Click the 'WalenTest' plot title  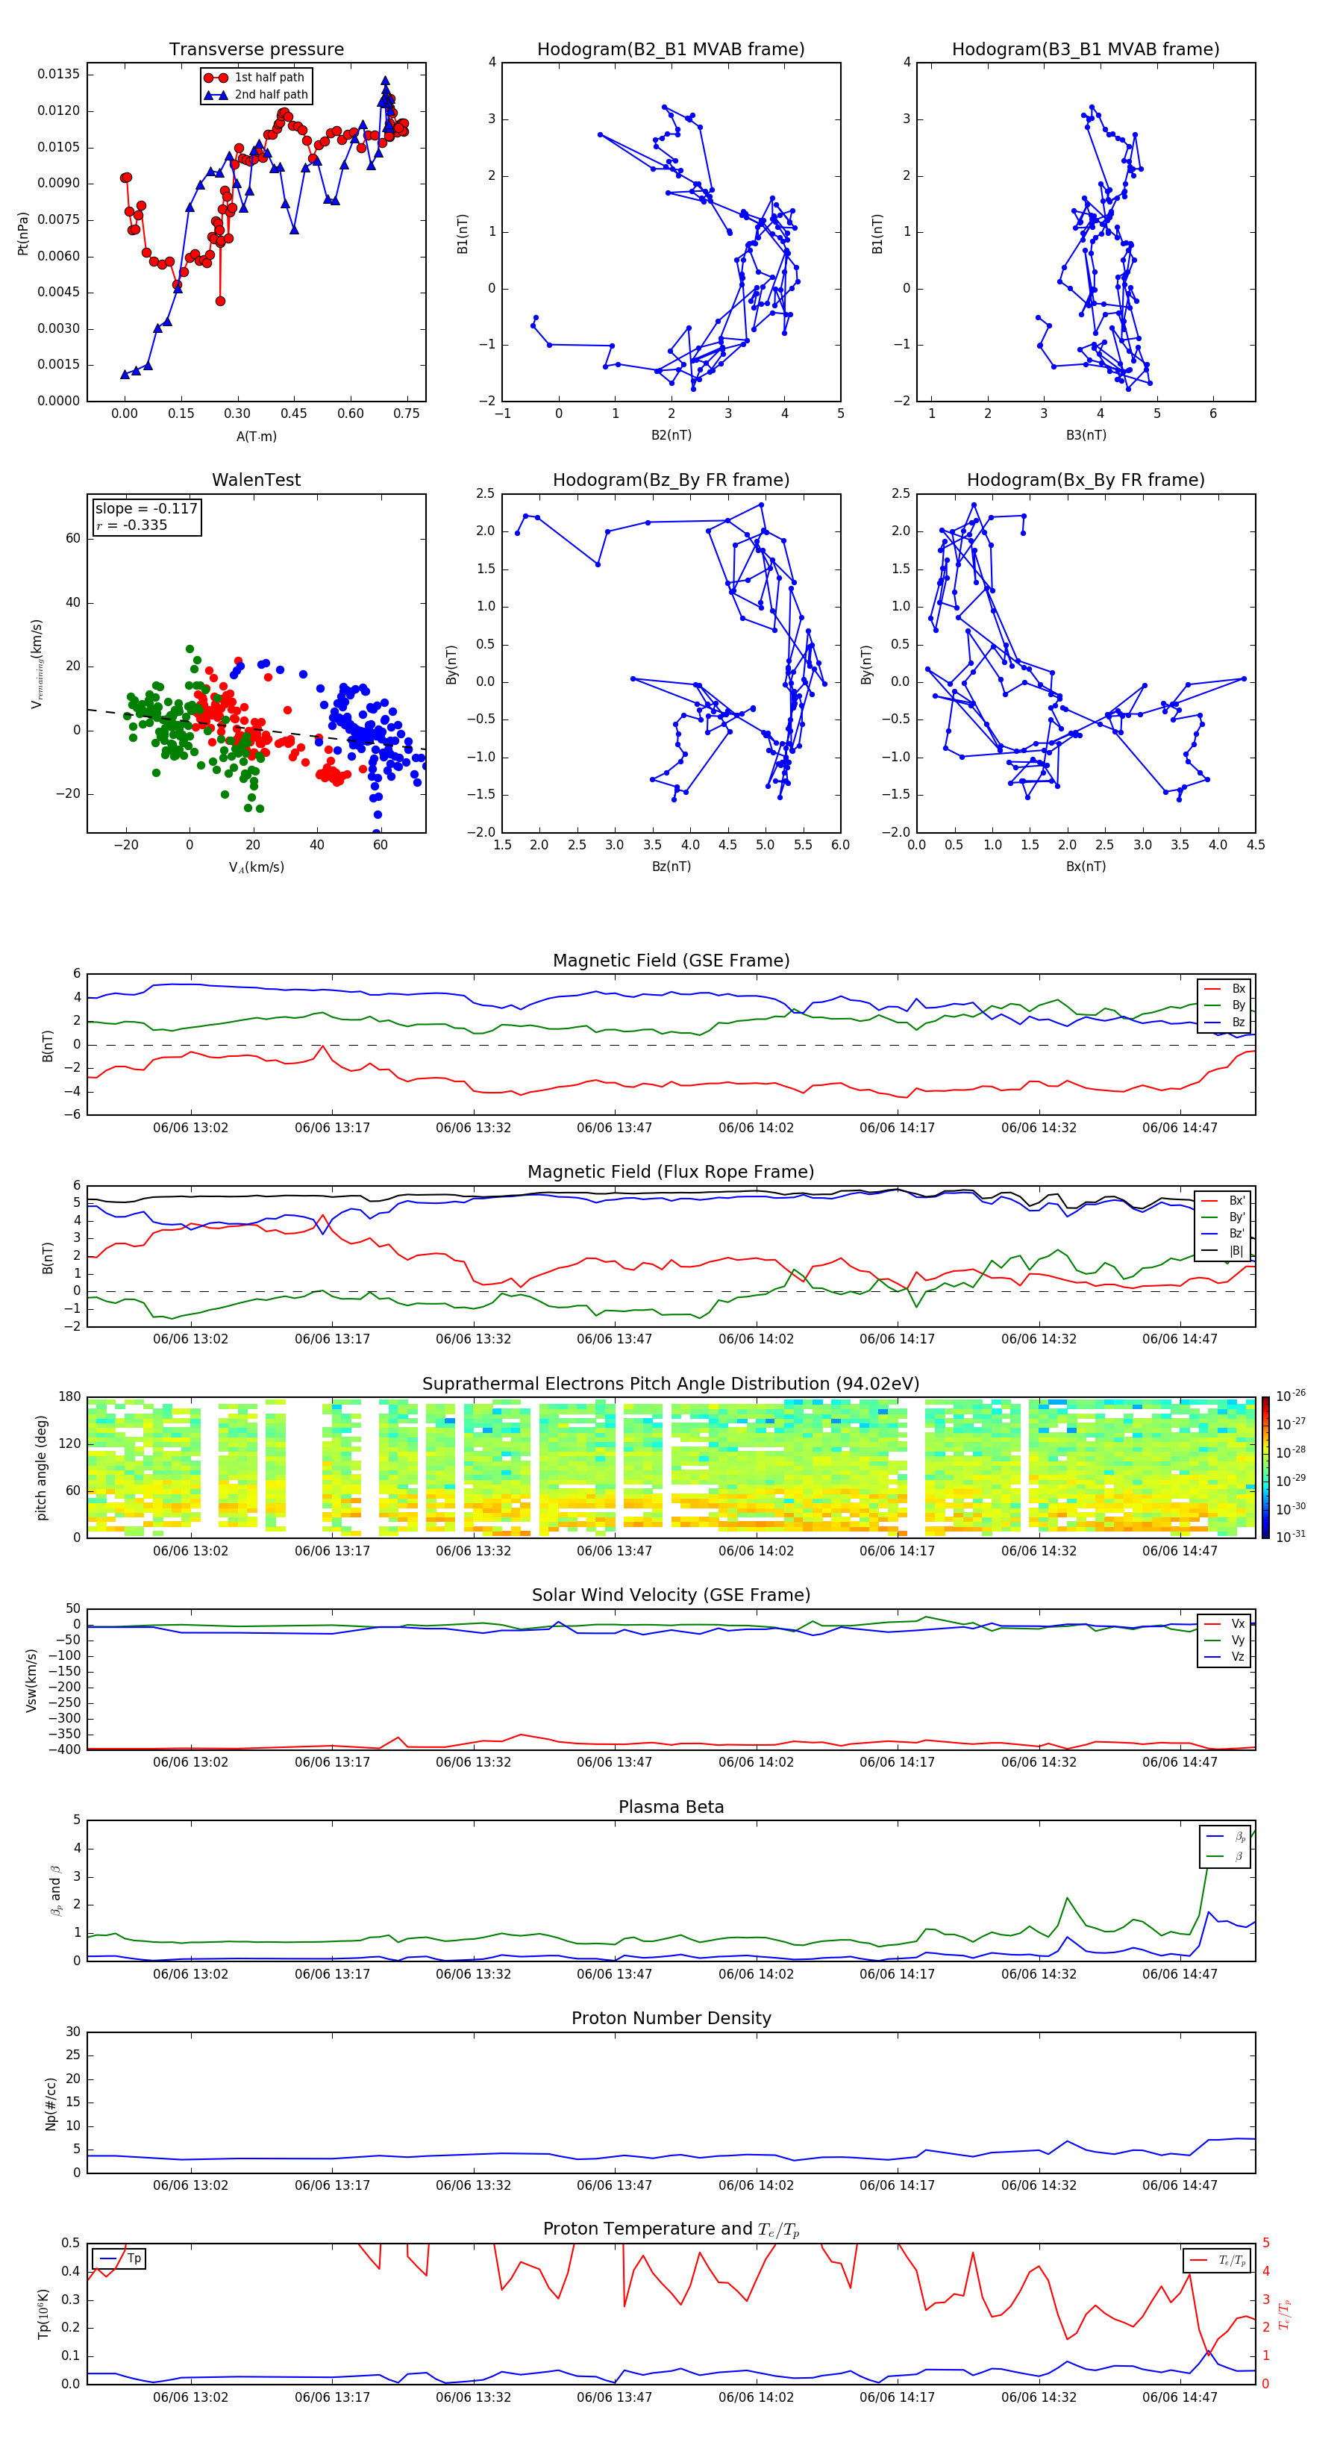point(256,480)
